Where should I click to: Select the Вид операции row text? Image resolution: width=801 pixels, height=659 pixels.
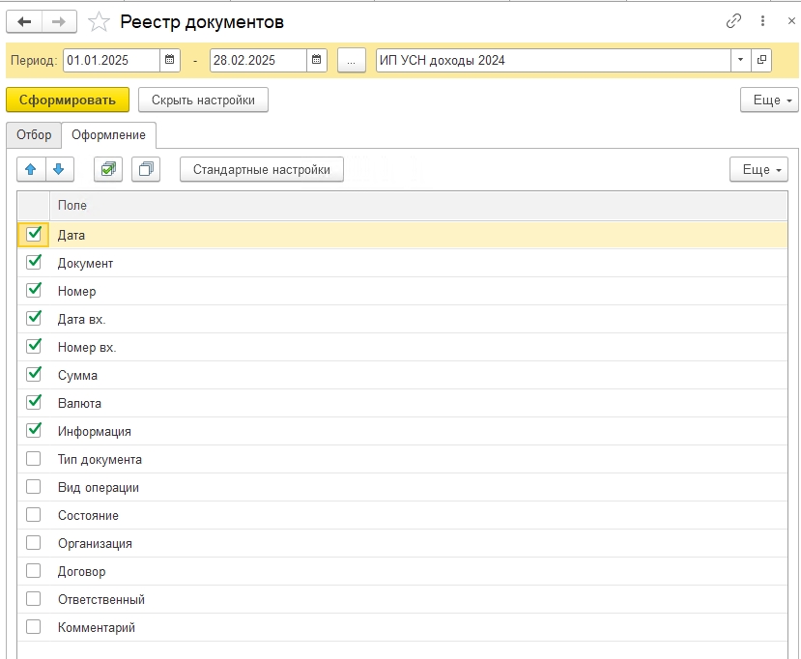(x=99, y=488)
